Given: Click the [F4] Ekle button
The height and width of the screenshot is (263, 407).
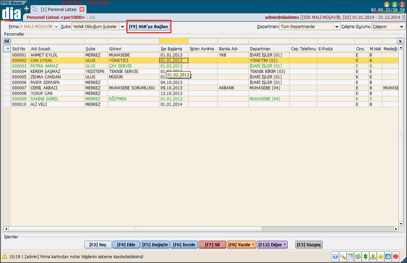Looking at the screenshot, I should (x=126, y=245).
